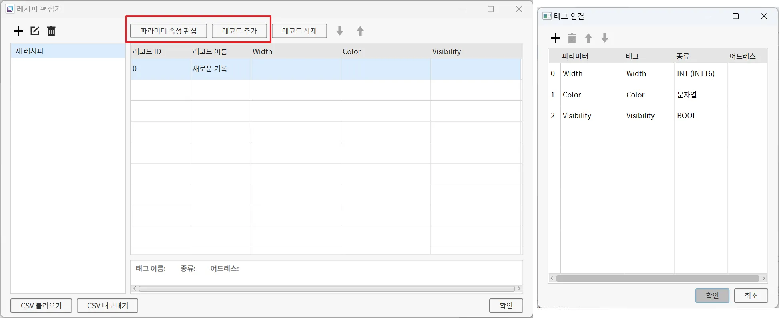
Task: Click CSV 불러오기 button
Action: [41, 306]
